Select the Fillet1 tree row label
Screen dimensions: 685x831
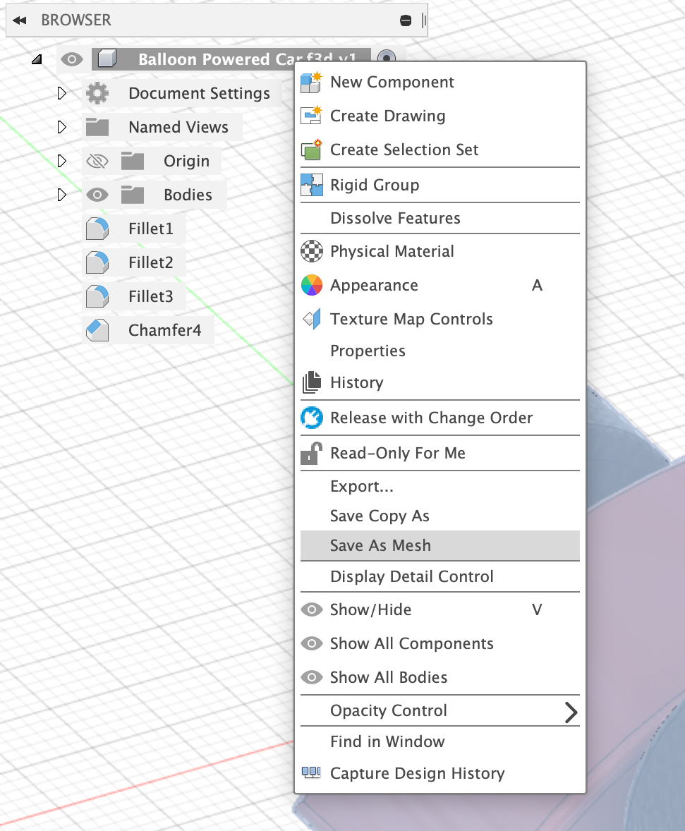150,229
